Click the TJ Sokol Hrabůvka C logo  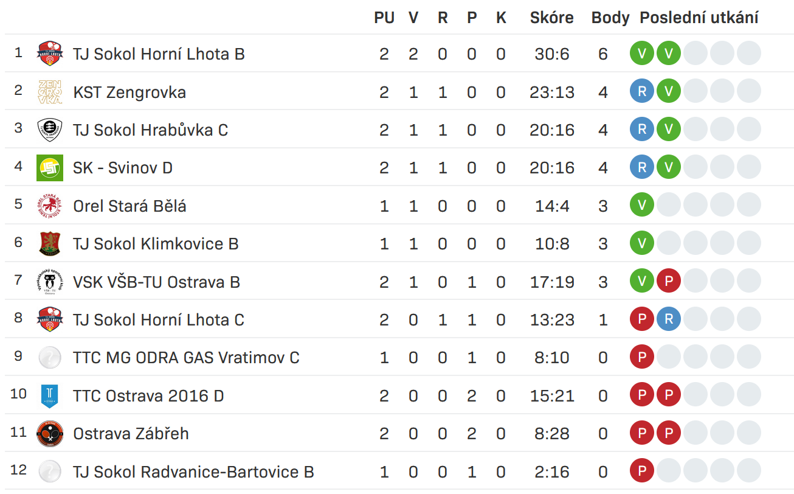point(50,130)
